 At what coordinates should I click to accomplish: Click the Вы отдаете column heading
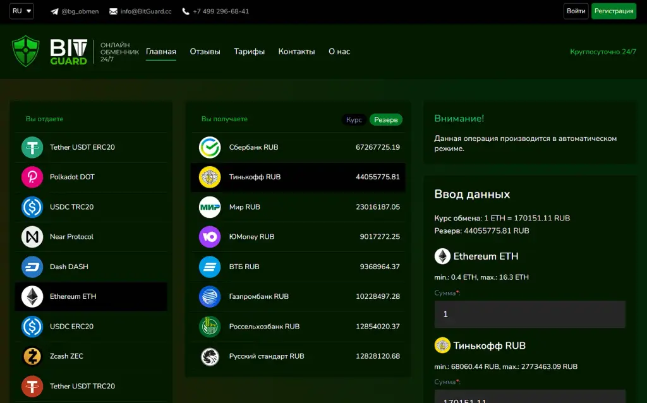point(45,119)
